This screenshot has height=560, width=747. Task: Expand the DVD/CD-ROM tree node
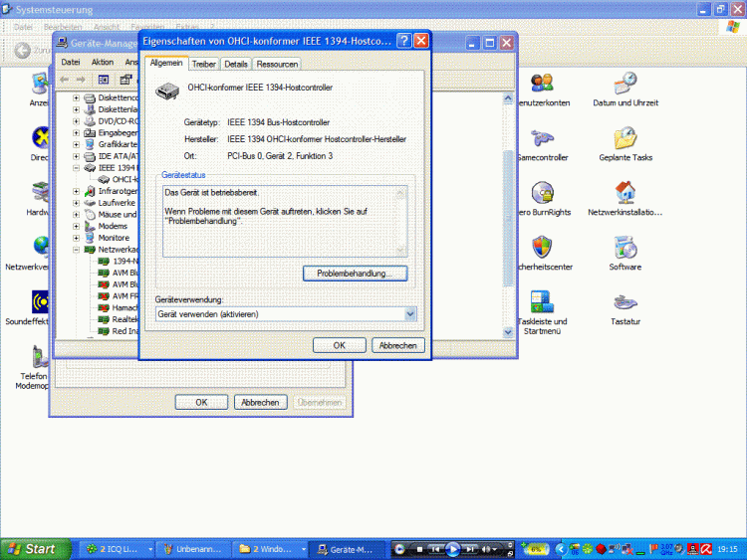point(77,121)
